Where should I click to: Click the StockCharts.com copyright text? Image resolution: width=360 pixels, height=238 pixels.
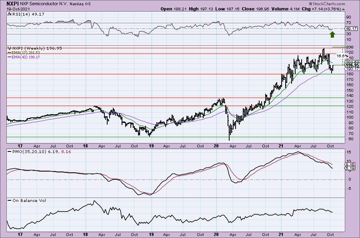pos(327,4)
